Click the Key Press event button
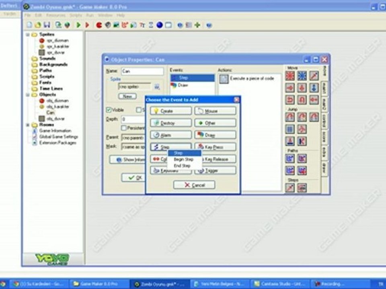 pyautogui.click(x=216, y=147)
